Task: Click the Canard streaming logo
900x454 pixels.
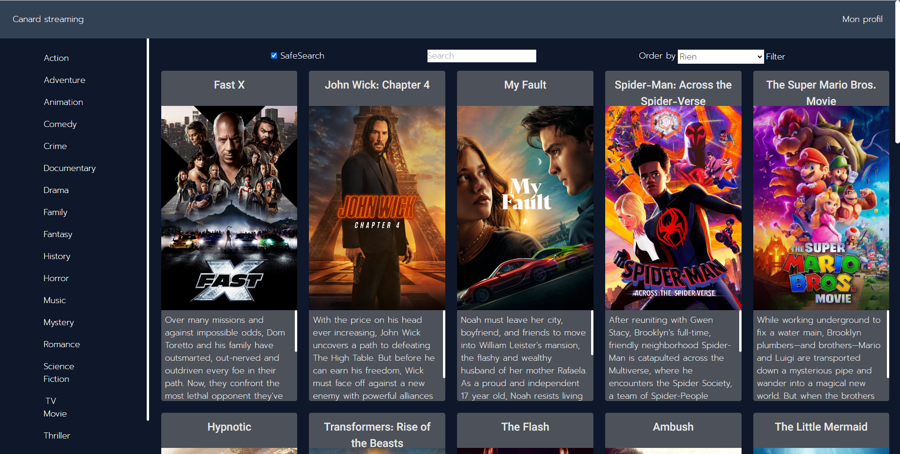Action: [48, 19]
